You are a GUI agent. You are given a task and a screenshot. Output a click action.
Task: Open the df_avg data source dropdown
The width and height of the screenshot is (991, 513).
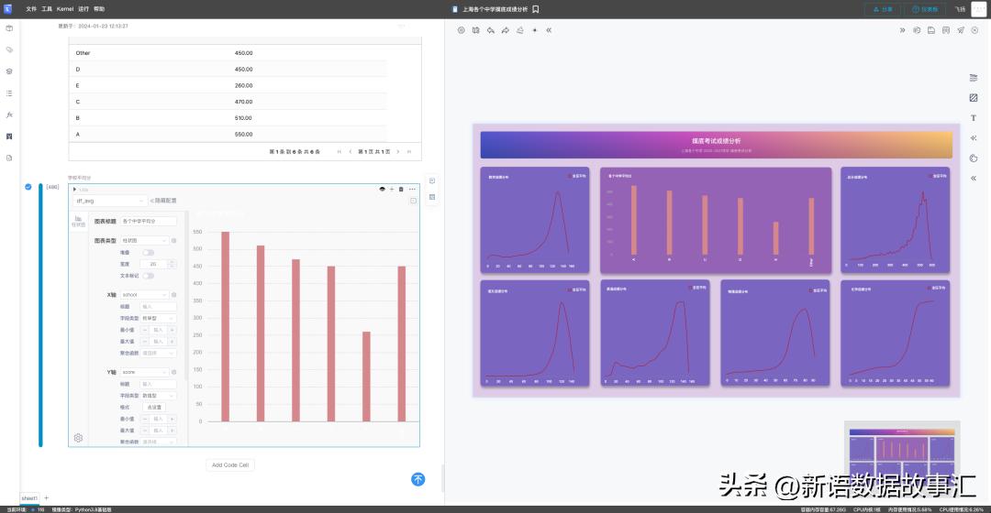point(110,200)
